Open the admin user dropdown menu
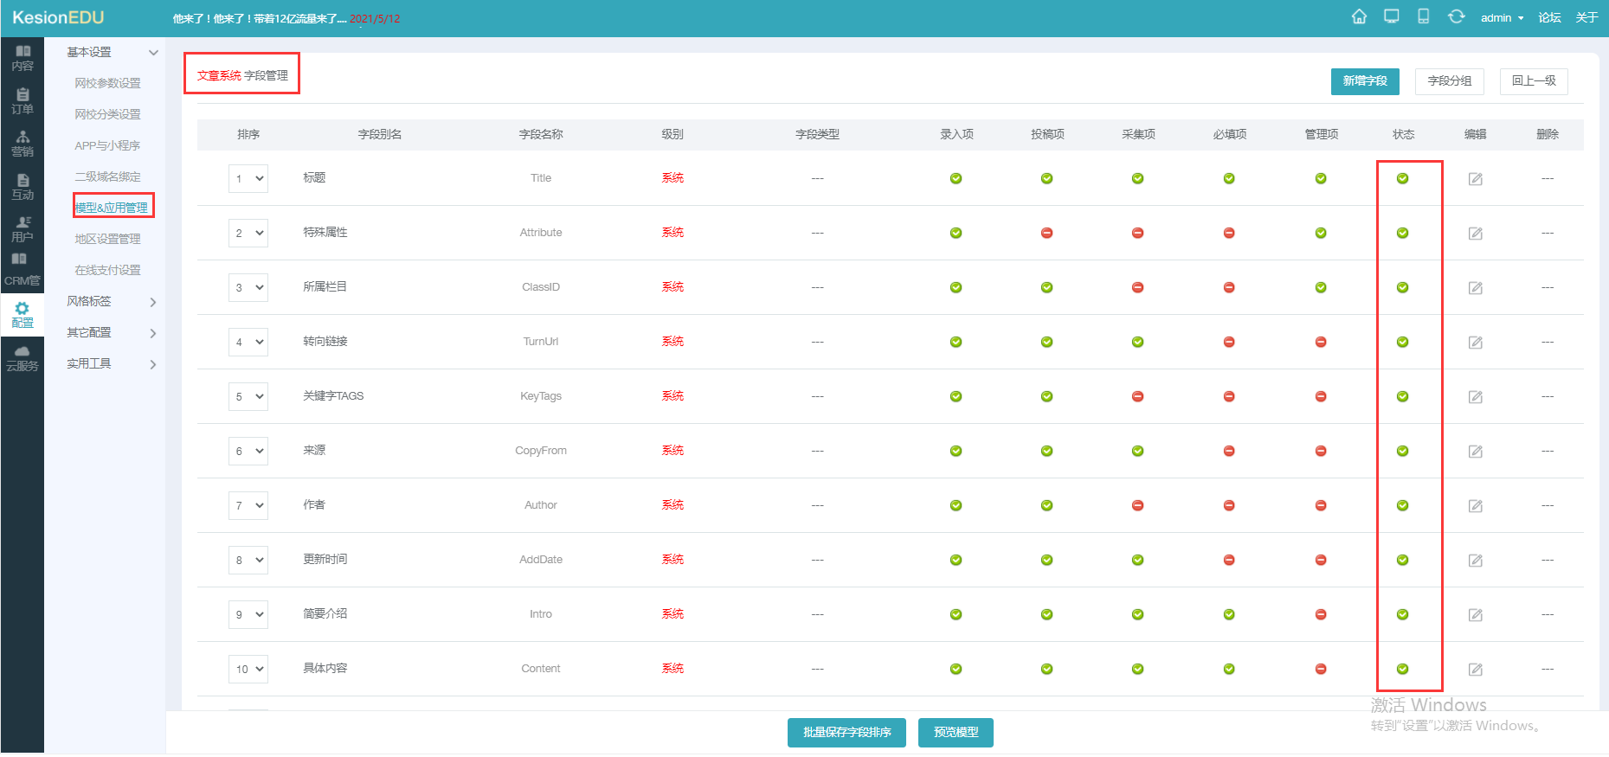The width and height of the screenshot is (1609, 757). click(x=1501, y=18)
